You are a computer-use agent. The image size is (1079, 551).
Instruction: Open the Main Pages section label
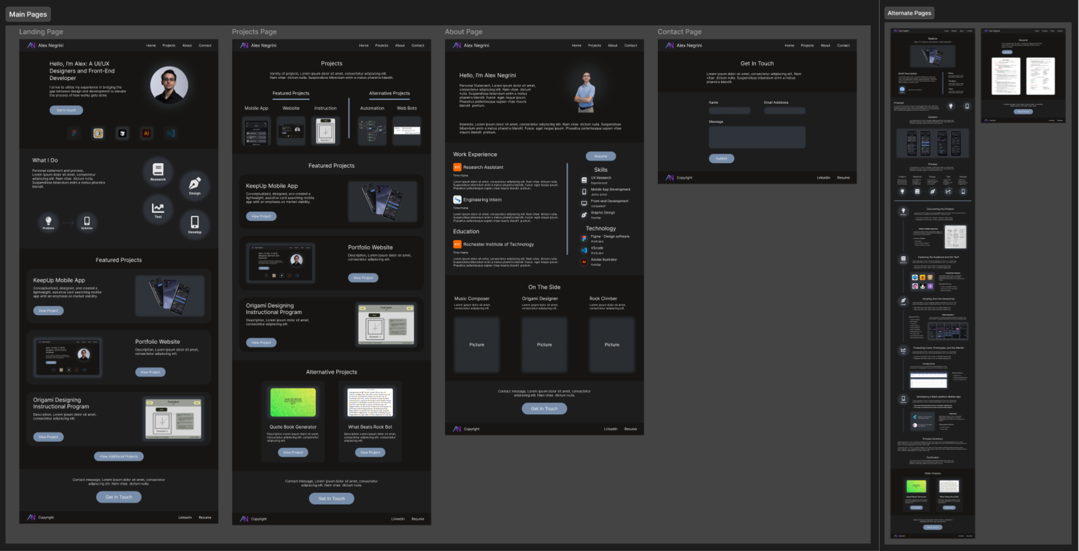[28, 14]
